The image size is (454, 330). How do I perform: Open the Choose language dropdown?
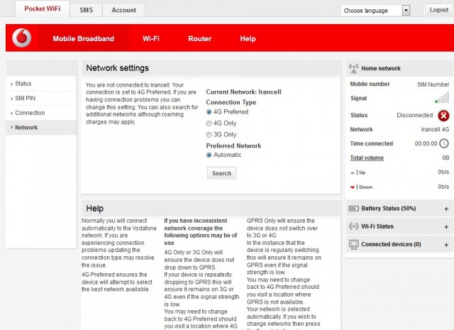(376, 11)
